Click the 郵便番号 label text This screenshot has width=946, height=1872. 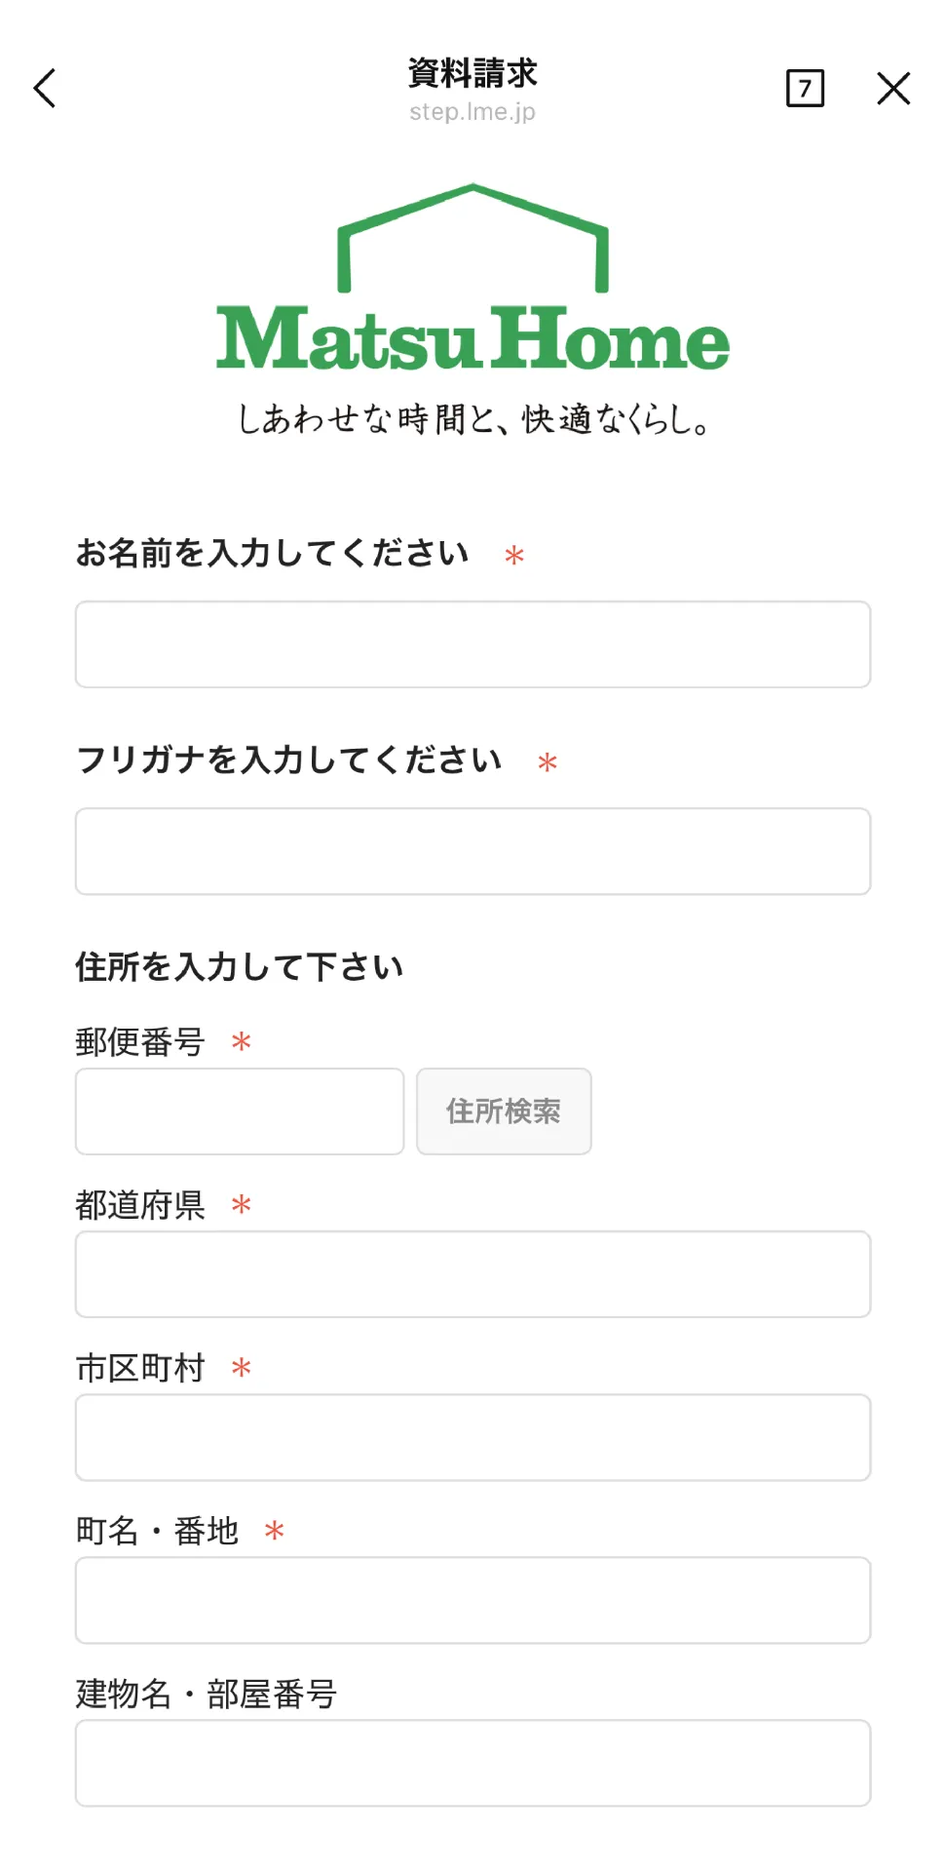click(140, 1042)
